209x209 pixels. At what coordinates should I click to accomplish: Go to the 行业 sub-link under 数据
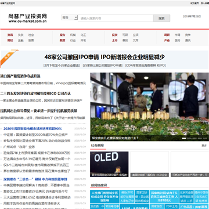[x=73, y=41]
